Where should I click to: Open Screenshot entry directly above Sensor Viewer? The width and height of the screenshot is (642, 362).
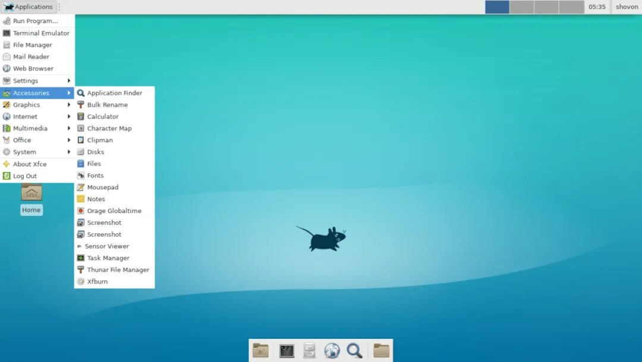pos(114,234)
